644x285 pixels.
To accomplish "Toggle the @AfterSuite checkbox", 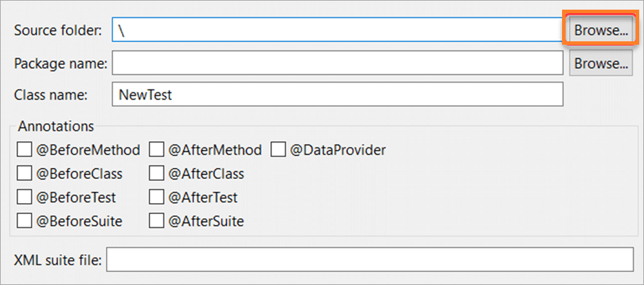I will (157, 221).
